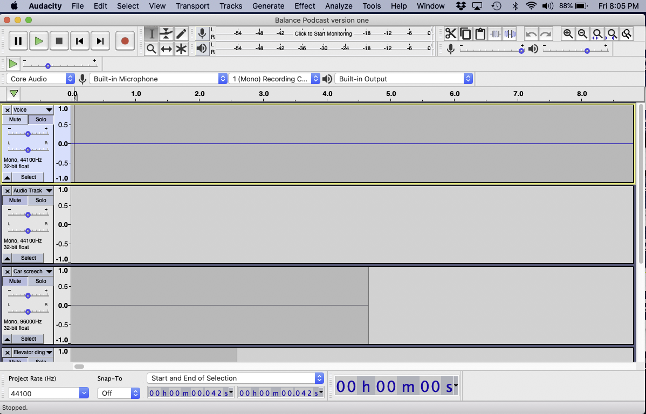Image resolution: width=646 pixels, height=414 pixels.
Task: Copy selection using the Copy icon
Action: click(x=465, y=34)
